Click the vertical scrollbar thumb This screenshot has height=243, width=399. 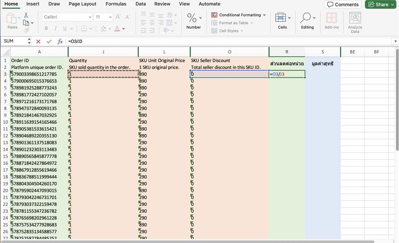[397, 100]
